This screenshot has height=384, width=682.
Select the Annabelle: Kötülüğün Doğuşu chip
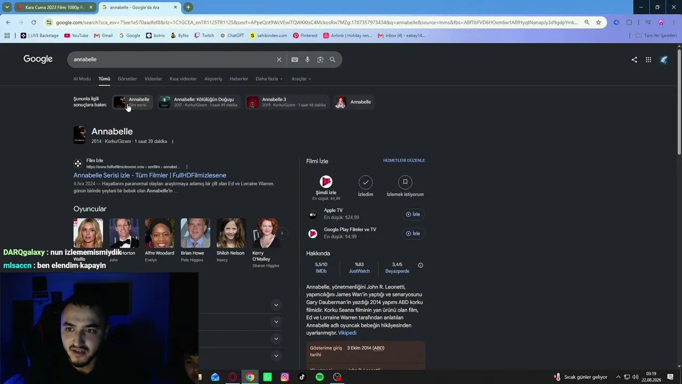click(200, 102)
